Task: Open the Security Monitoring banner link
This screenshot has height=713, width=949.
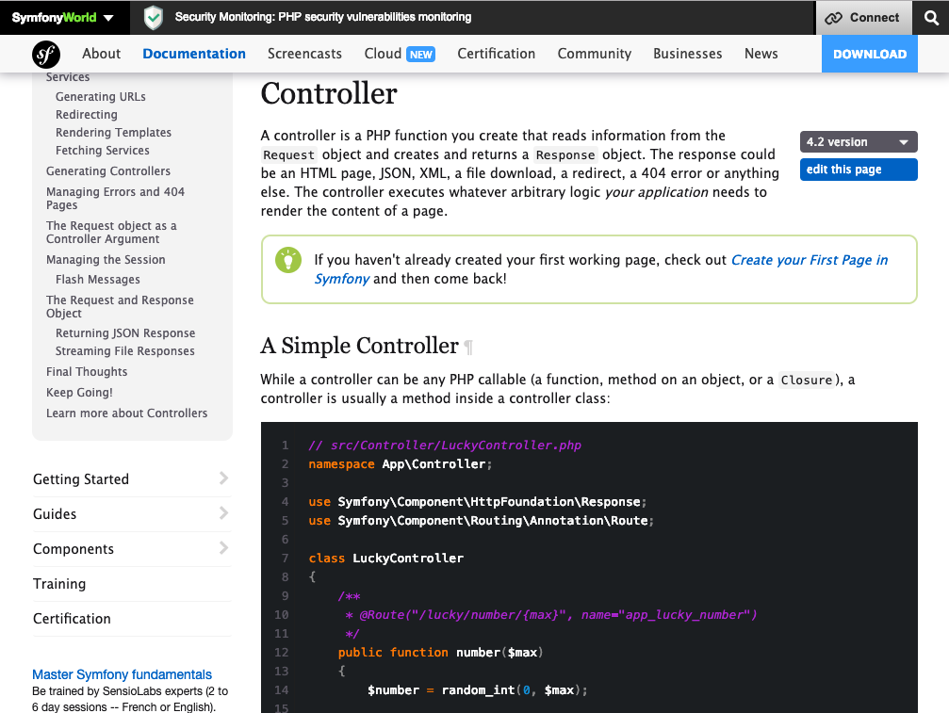Action: click(322, 17)
